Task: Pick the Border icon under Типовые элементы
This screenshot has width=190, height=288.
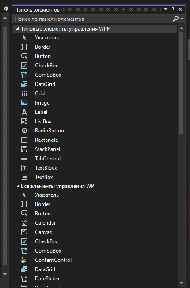Action: click(x=24, y=47)
